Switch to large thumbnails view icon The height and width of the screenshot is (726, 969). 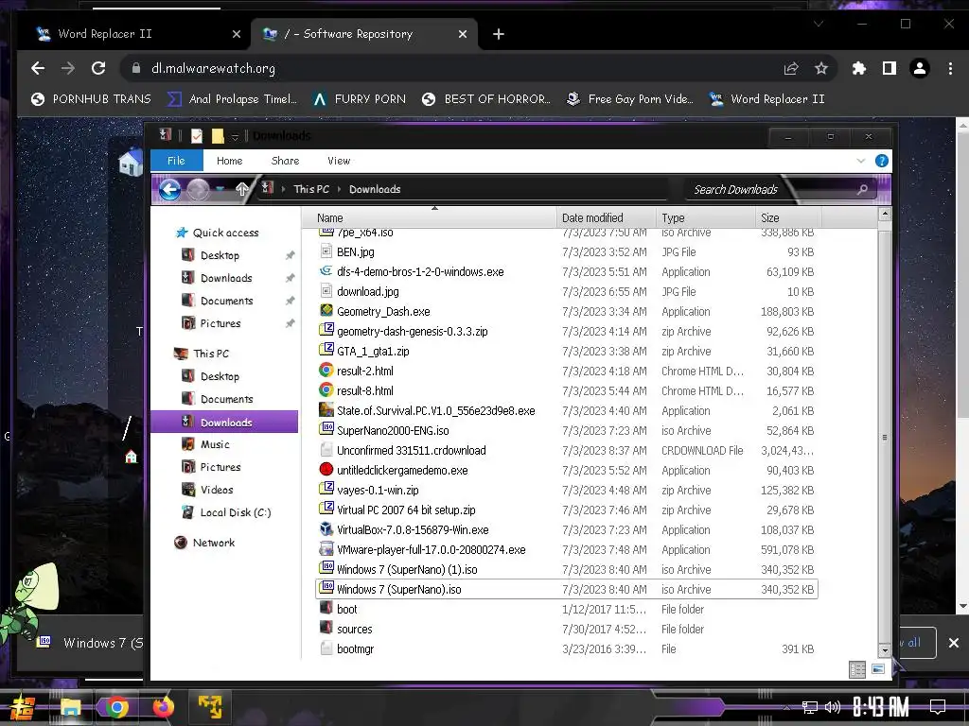point(877,669)
